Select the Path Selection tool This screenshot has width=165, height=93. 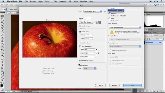(x=2, y=65)
